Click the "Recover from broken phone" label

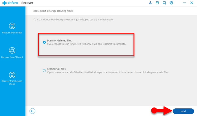tap(12, 82)
